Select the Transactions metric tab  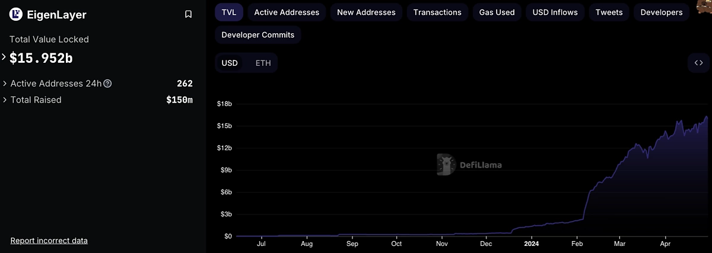click(x=437, y=12)
